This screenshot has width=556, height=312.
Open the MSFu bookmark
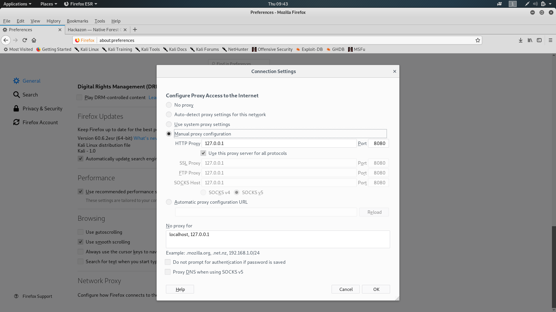357,49
